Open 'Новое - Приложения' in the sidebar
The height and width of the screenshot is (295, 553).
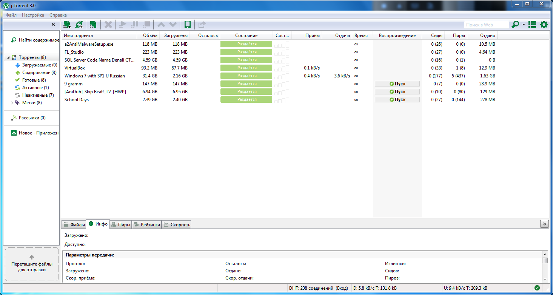[x=35, y=133]
